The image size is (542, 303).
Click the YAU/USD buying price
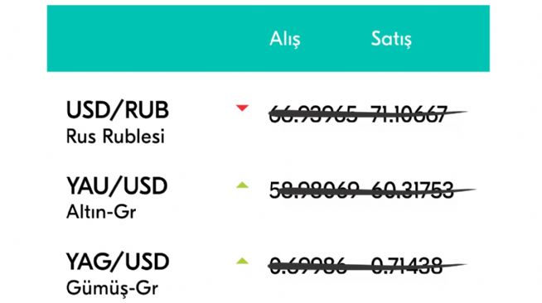314,190
